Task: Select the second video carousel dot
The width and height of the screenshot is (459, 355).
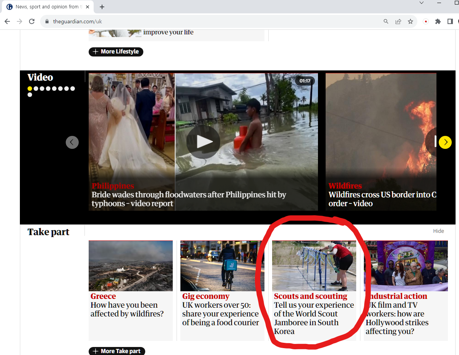Action: 36,89
